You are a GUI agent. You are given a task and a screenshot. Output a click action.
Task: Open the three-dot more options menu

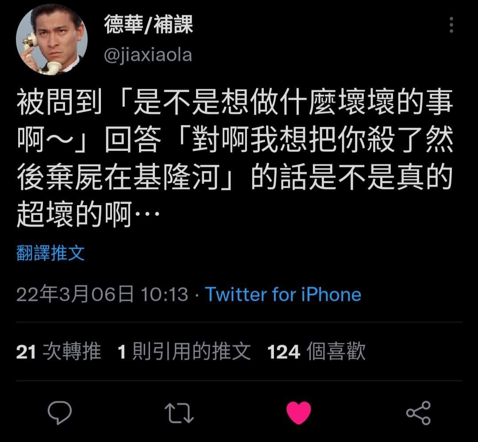[x=451, y=25]
